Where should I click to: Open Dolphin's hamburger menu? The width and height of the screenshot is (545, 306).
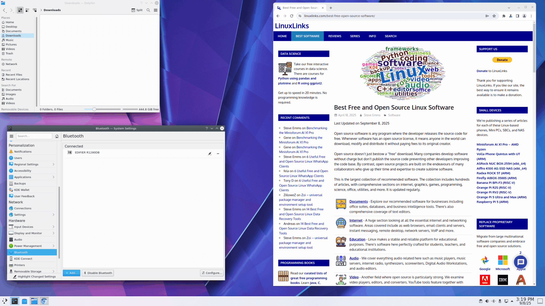coord(156,10)
